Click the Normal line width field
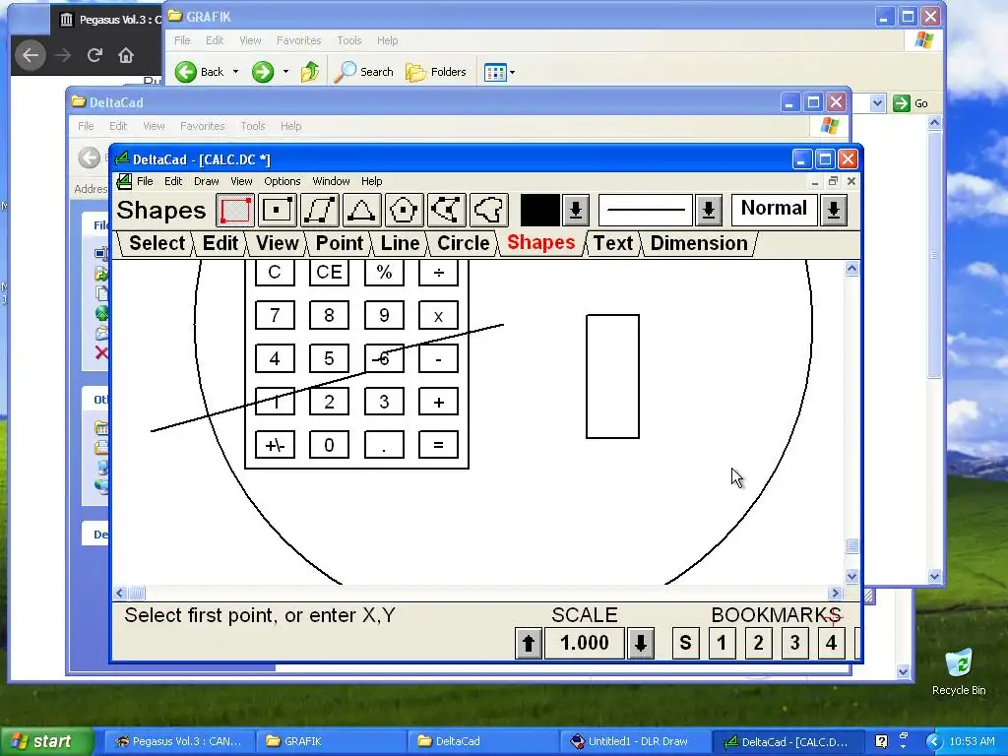 774,211
